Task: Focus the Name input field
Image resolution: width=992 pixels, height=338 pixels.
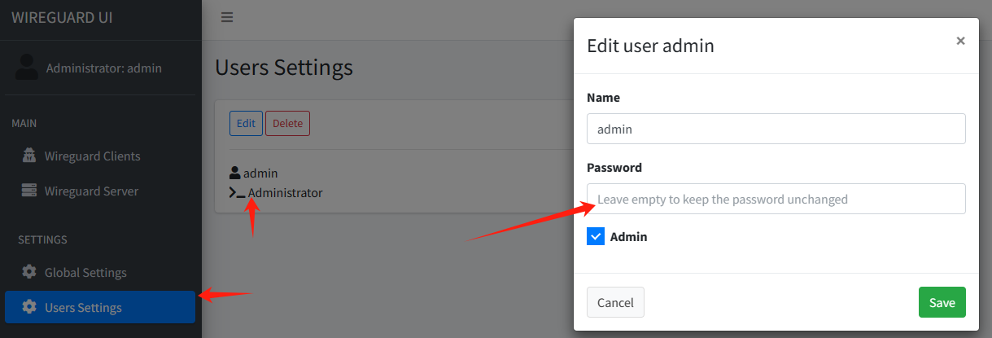Action: click(x=776, y=129)
